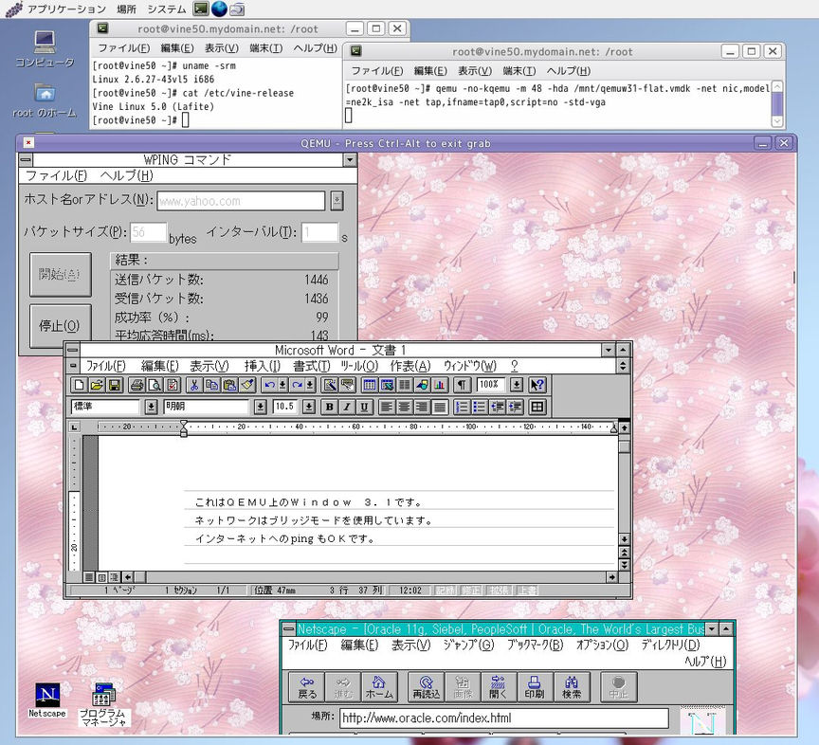Click Netscape Home (ホーム) button
This screenshot has width=819, height=745.
click(379, 687)
